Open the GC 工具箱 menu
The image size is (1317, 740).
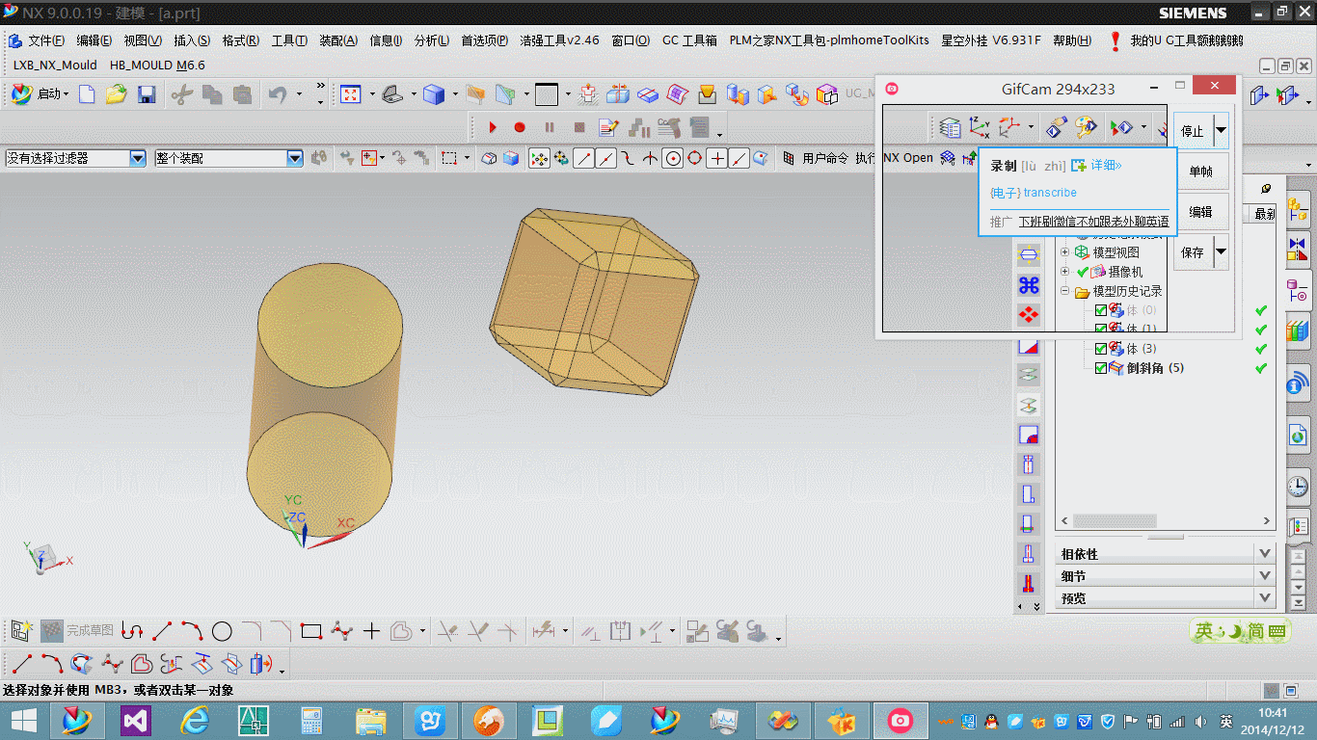pyautogui.click(x=689, y=40)
